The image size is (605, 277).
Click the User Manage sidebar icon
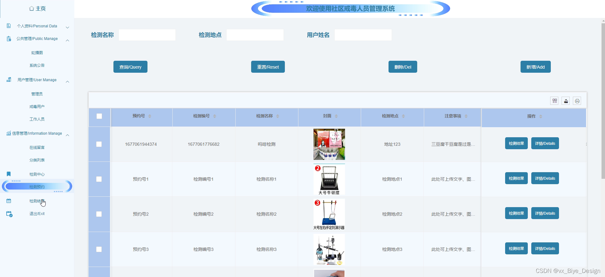[9, 80]
